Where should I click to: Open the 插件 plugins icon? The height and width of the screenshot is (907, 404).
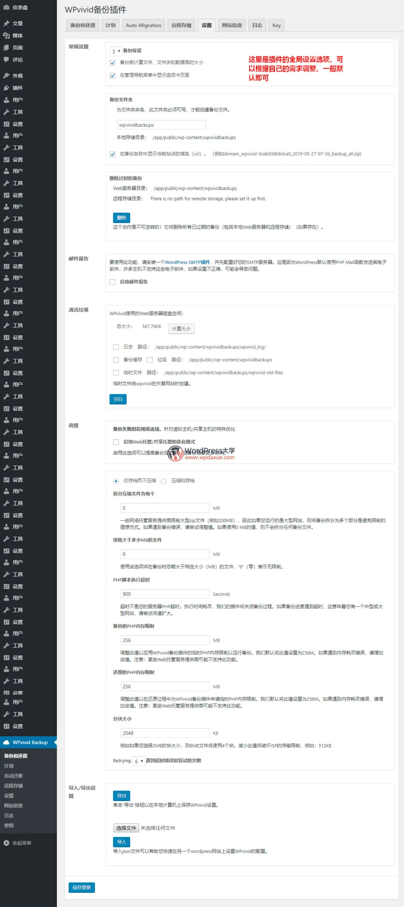tap(6, 88)
